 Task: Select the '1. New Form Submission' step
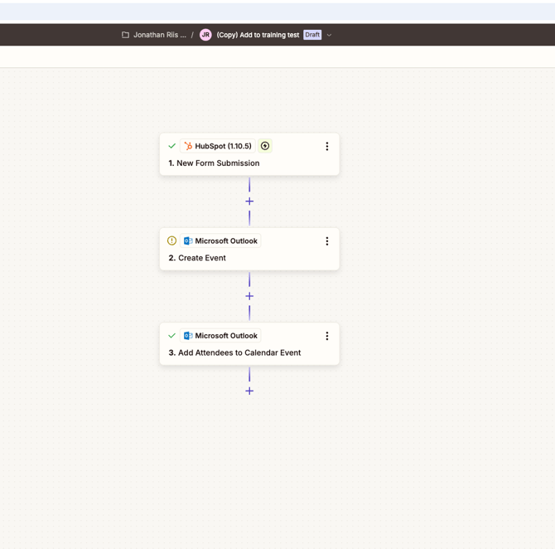click(219, 163)
